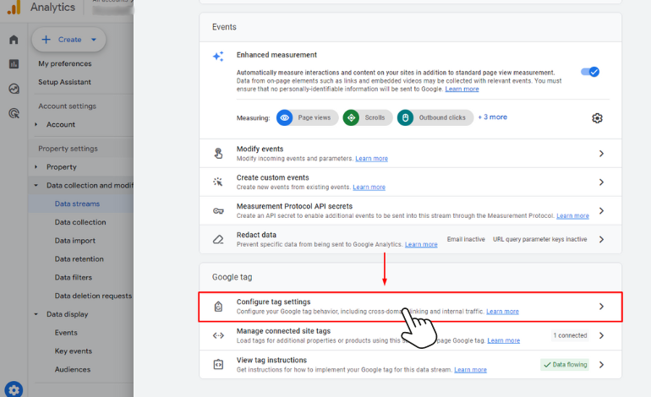This screenshot has width=651, height=397.
Task: Click the Page views eye icon
Action: click(284, 117)
